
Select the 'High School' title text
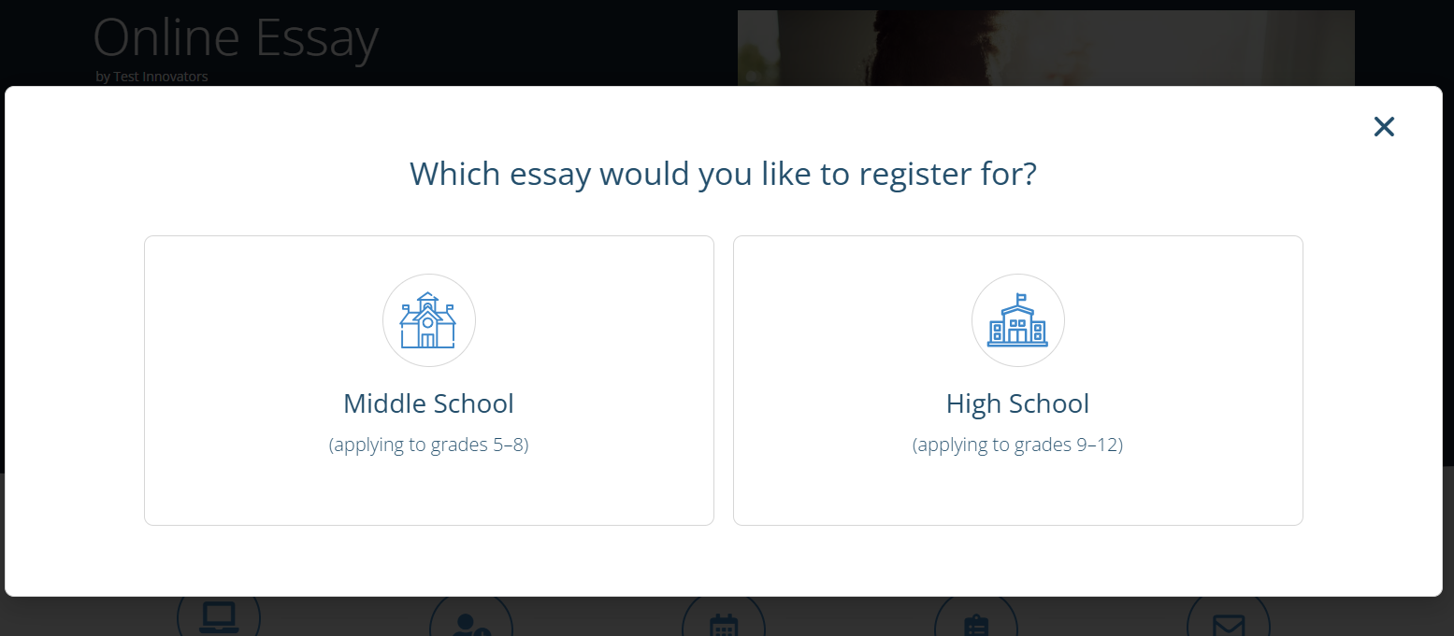tap(1017, 403)
